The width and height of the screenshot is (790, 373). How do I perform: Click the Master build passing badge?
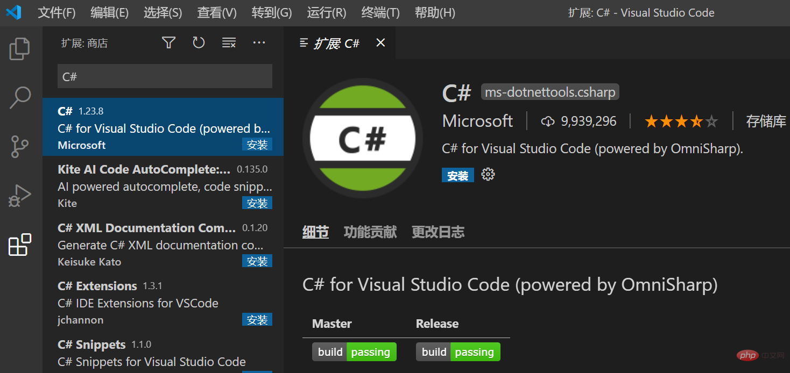pyautogui.click(x=354, y=352)
